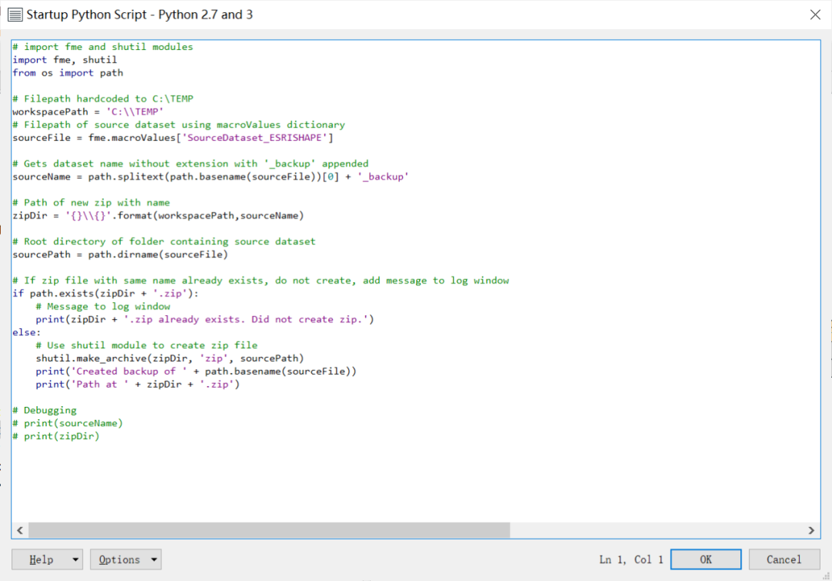Click the sourceName = path.splitext line
832x581 pixels.
[210, 176]
